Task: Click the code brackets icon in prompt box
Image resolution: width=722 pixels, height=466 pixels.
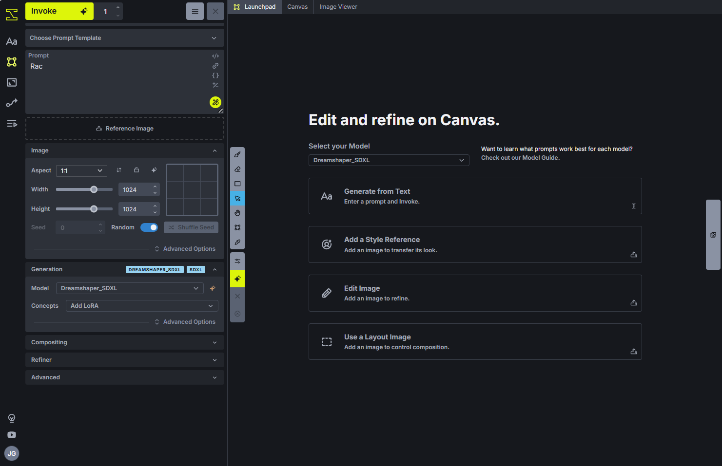Action: [x=215, y=56]
